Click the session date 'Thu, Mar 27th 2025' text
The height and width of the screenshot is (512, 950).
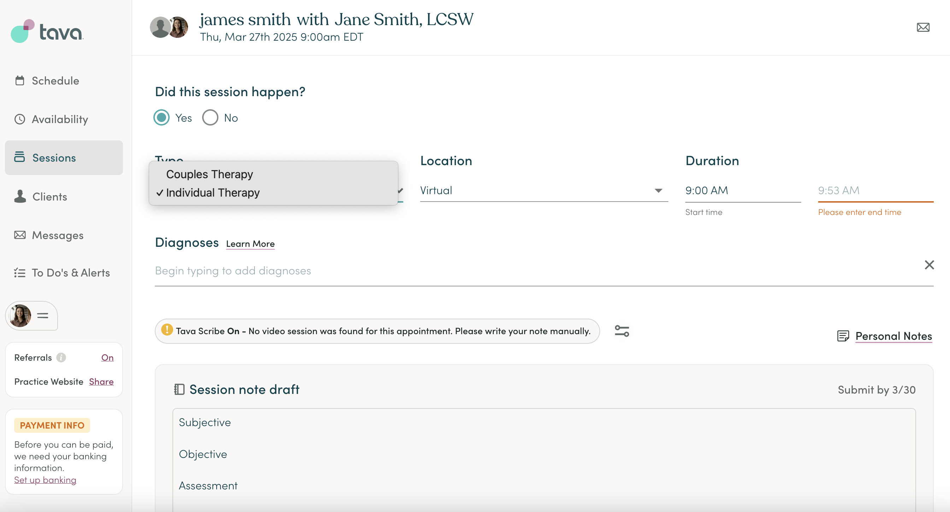(x=248, y=37)
